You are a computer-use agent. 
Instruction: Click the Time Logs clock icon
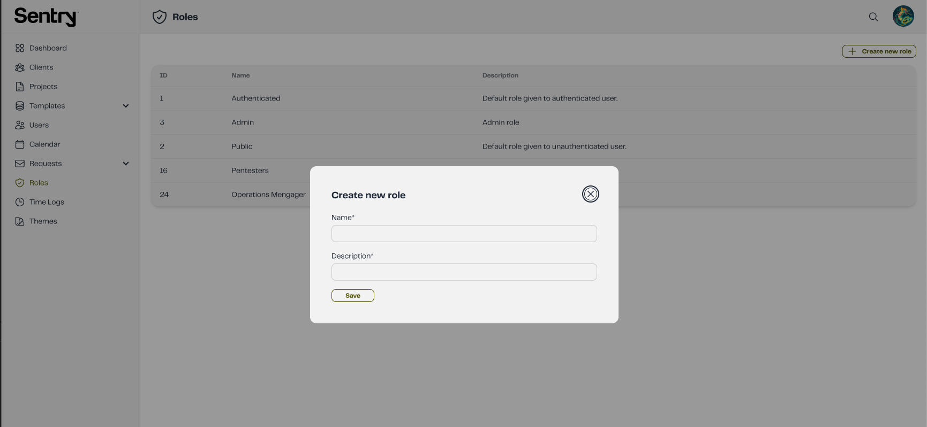[x=20, y=202]
